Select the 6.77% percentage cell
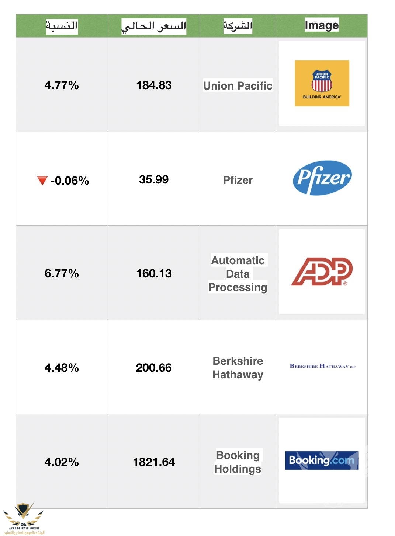 62,273
